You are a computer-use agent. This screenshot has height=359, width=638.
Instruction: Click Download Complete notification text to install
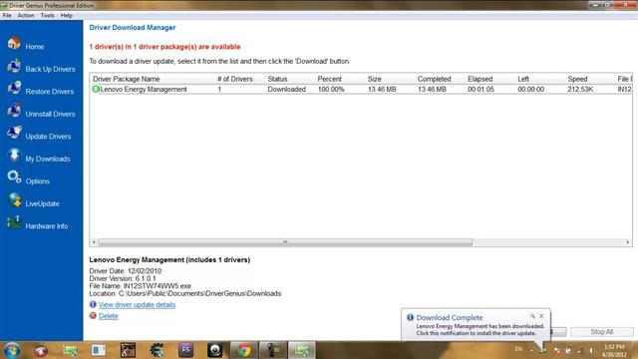point(480,330)
